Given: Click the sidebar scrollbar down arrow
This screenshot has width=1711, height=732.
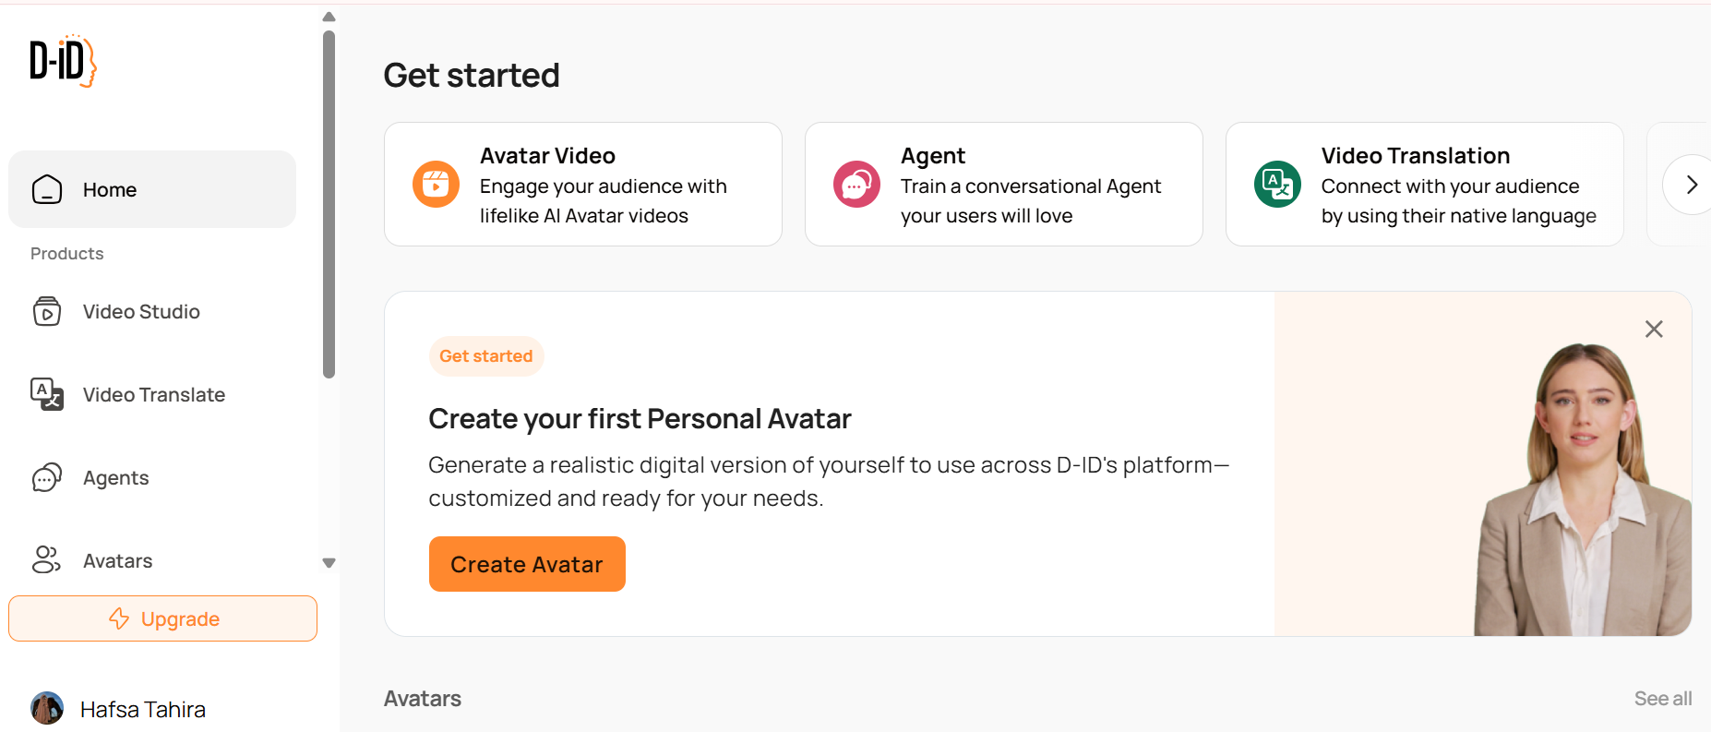Looking at the screenshot, I should click(x=329, y=563).
